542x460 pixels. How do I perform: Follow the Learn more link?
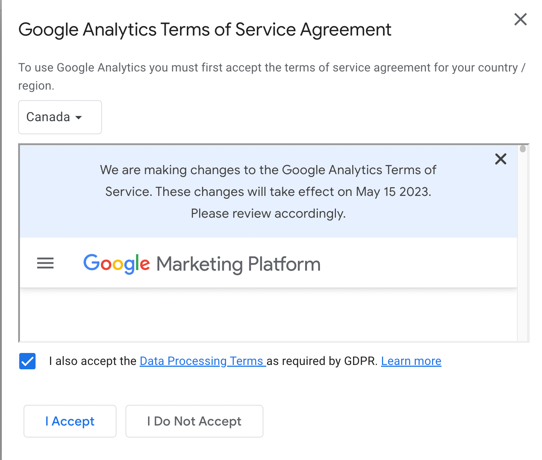[411, 361]
